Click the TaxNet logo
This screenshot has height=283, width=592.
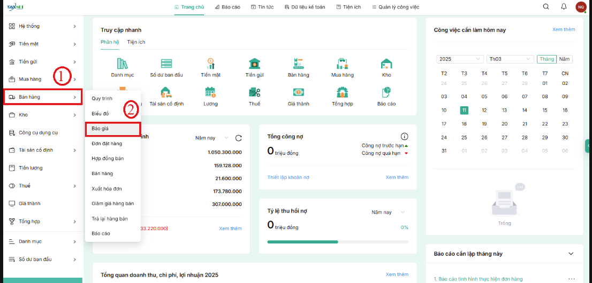coord(15,7)
